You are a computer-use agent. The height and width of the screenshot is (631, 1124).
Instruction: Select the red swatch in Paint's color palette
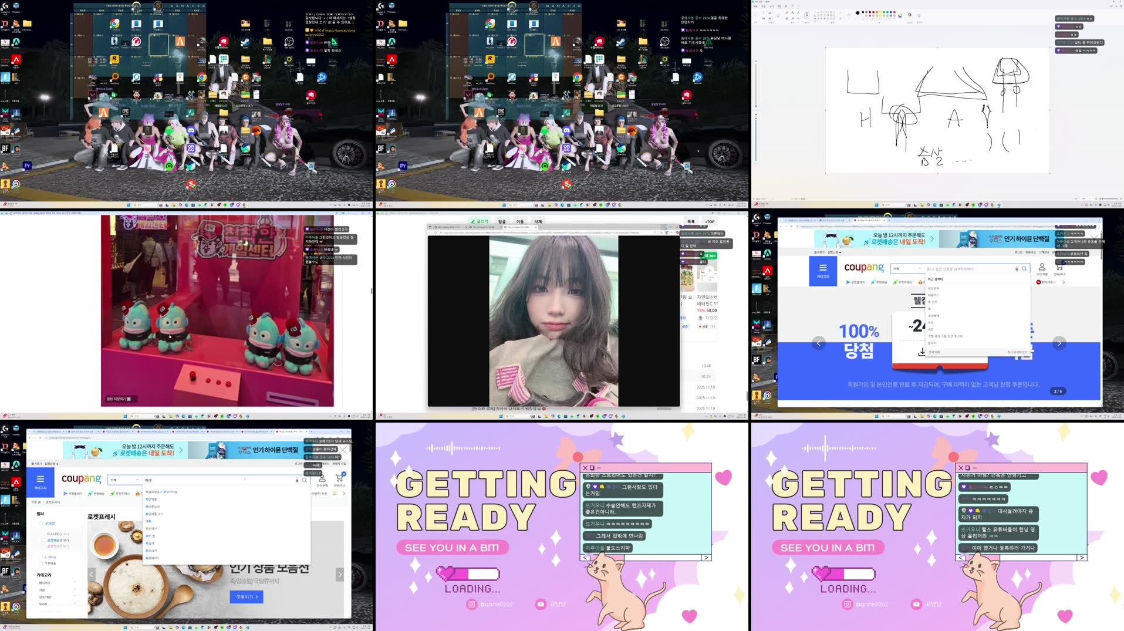(873, 12)
